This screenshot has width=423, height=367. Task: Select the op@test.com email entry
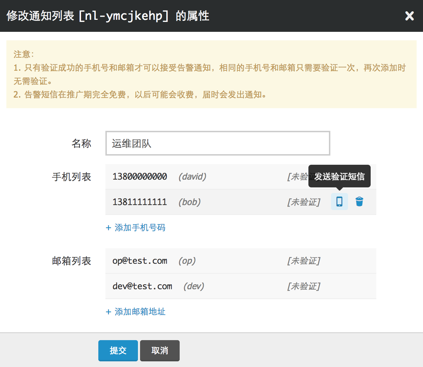pyautogui.click(x=140, y=261)
